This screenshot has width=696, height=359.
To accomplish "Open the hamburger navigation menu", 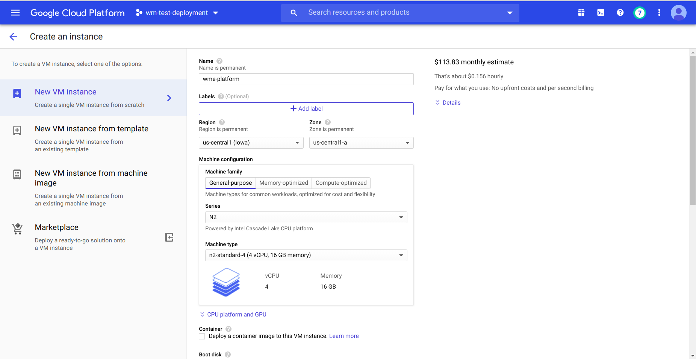I will tap(15, 13).
